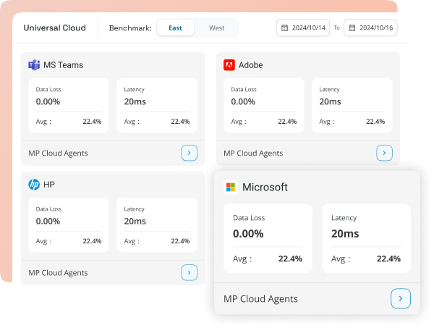Viewport: 434px width, 328px height.
Task: Switch benchmark to East
Action: click(x=175, y=28)
